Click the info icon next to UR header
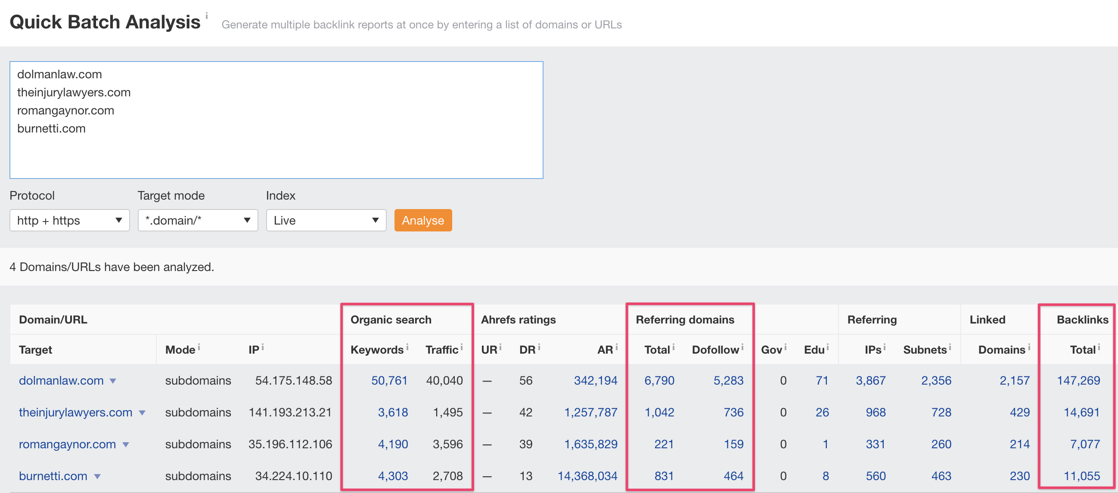Screen dimensions: 1118x493 [500, 347]
